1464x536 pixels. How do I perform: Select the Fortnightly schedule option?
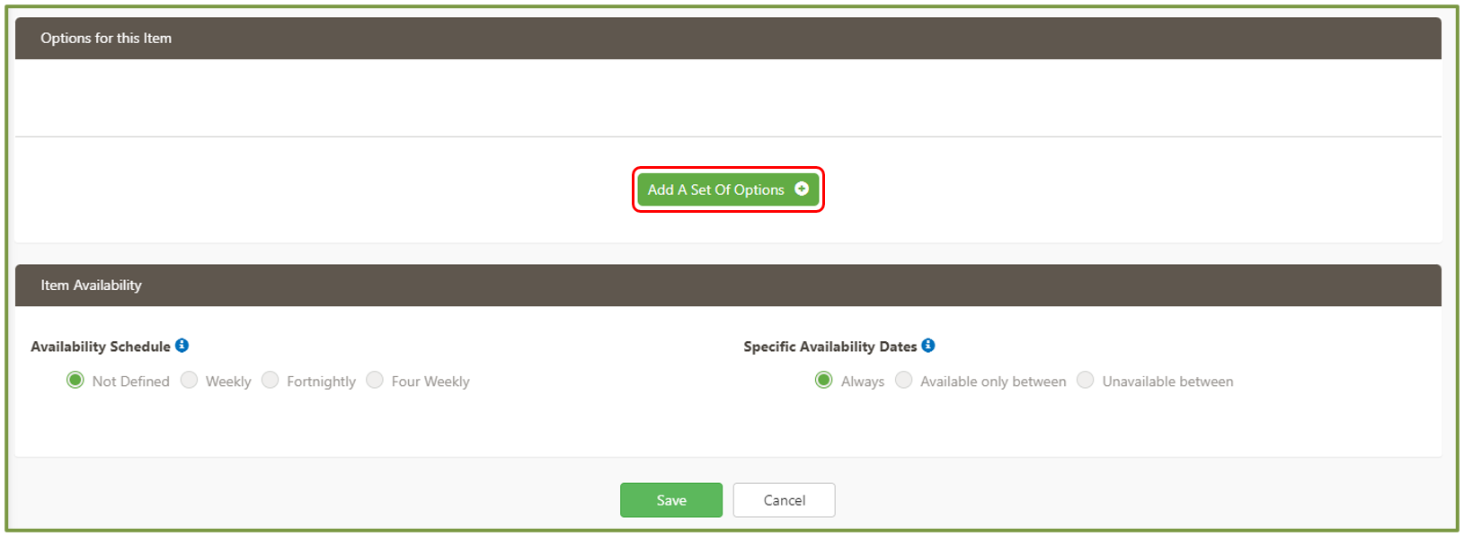click(270, 381)
